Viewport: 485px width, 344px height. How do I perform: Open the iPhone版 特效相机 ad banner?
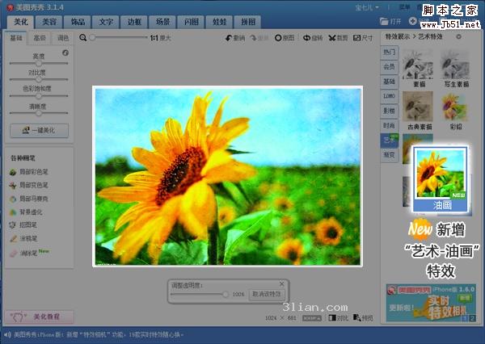click(x=431, y=303)
